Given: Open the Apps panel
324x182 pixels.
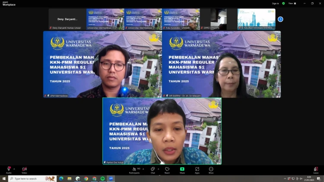Looking at the screenshot, I should coord(197,170).
